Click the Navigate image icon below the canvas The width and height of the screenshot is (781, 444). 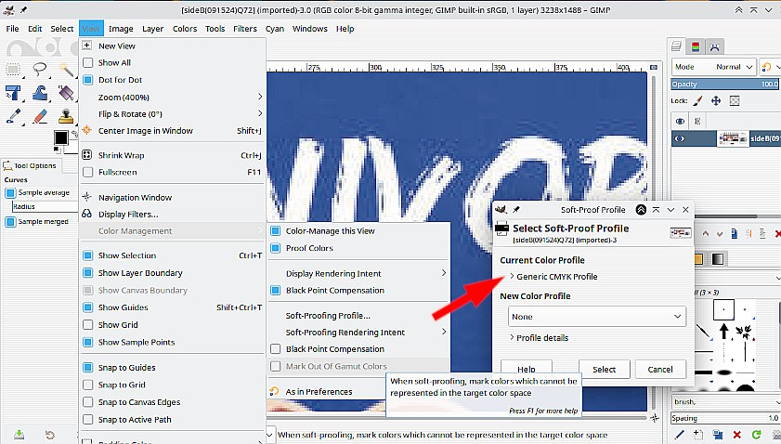(x=654, y=418)
